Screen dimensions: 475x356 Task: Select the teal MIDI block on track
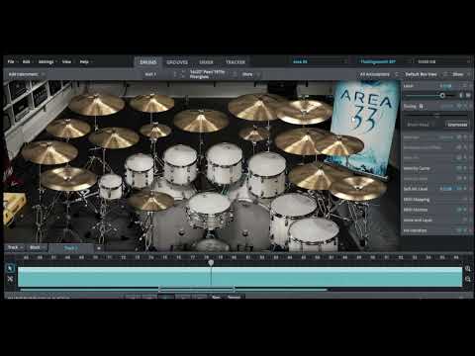[239, 277]
